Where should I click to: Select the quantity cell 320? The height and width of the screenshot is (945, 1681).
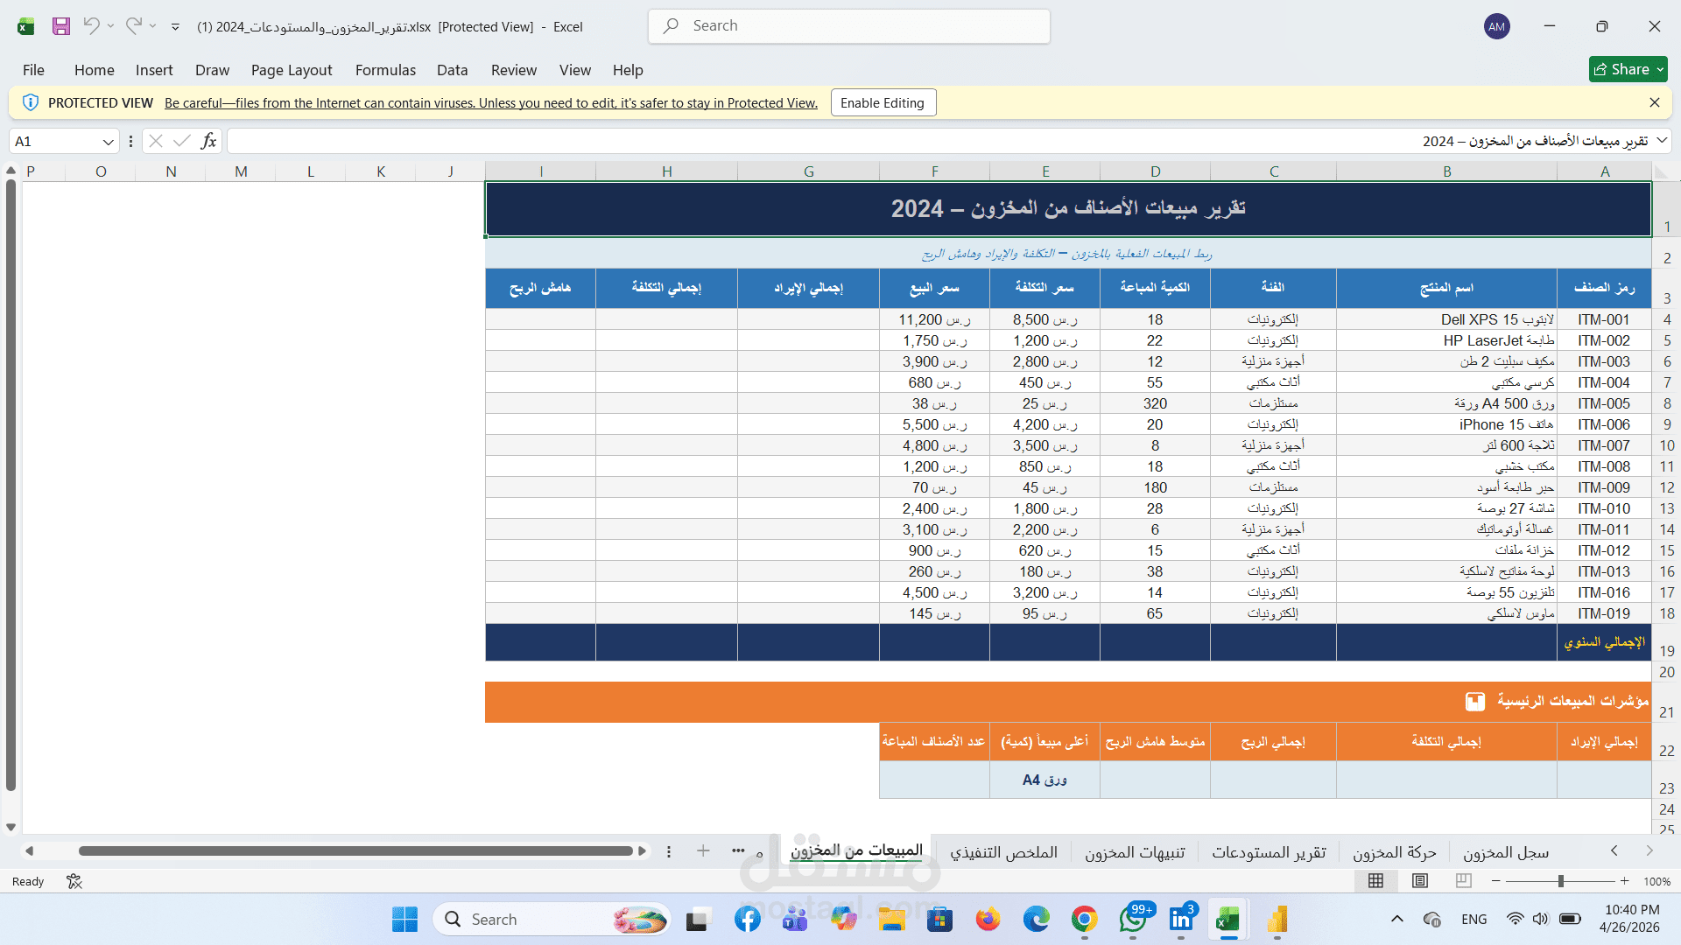pos(1155,403)
